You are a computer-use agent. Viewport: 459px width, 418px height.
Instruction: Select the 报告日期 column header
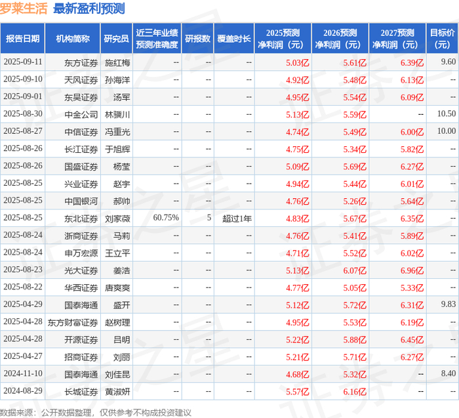(x=22, y=39)
